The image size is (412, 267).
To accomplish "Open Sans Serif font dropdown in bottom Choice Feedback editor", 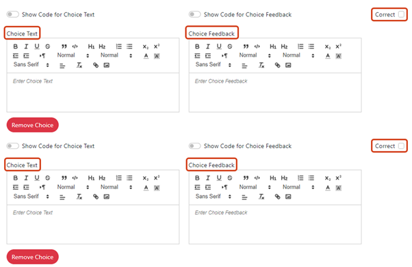I will click(x=214, y=197).
